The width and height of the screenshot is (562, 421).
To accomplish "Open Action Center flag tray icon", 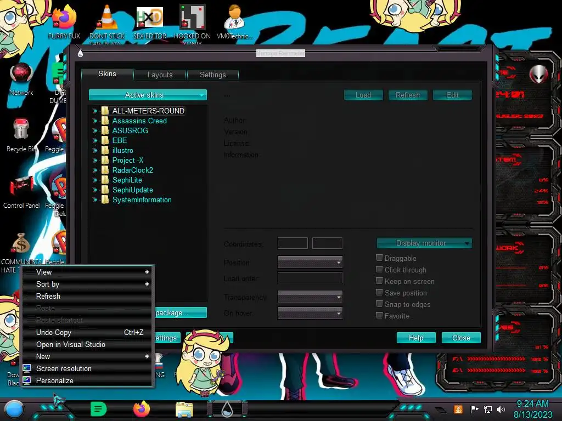I will pos(474,409).
